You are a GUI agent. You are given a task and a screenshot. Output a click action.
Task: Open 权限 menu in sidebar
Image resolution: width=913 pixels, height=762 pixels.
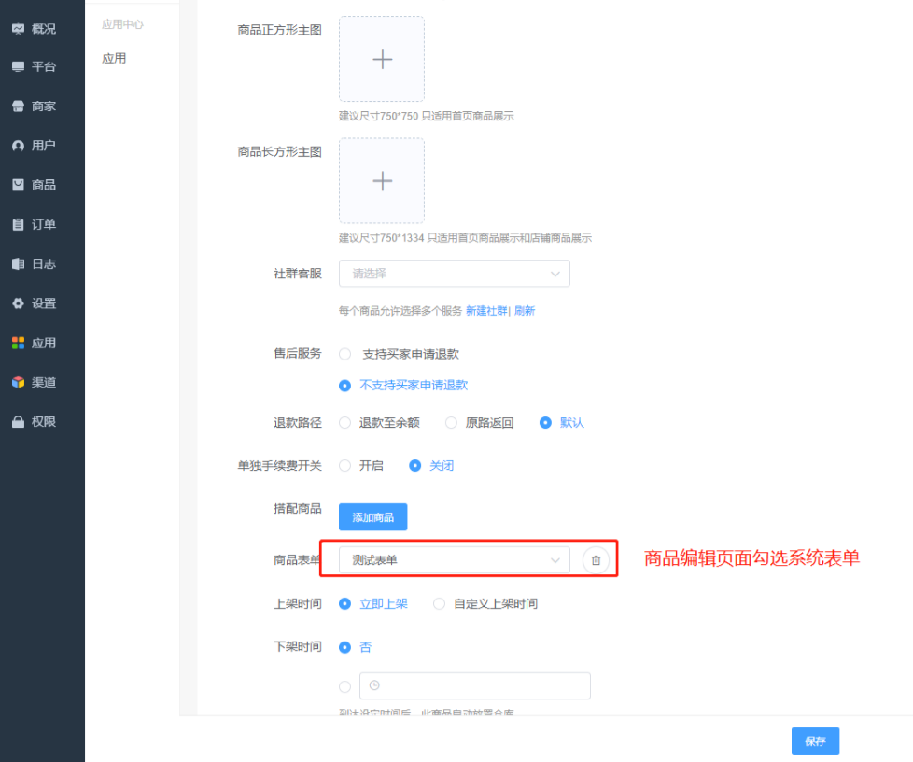point(42,422)
